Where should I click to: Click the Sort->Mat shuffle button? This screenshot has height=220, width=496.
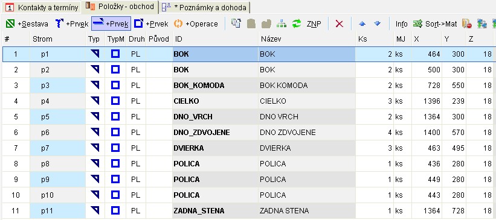click(x=435, y=24)
